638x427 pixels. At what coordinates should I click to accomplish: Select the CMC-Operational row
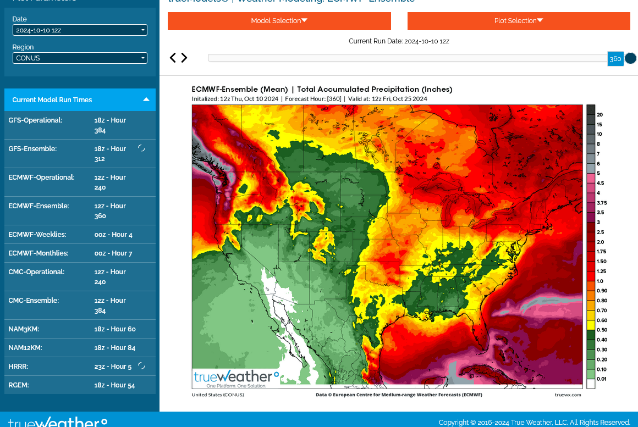coord(80,277)
